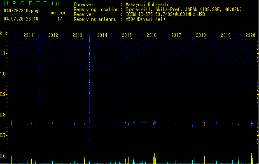
Task: Click the 2320 time axis marker
Action: (x=250, y=35)
